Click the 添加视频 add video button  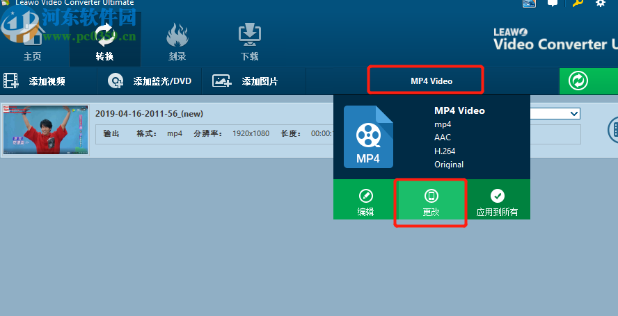point(48,81)
